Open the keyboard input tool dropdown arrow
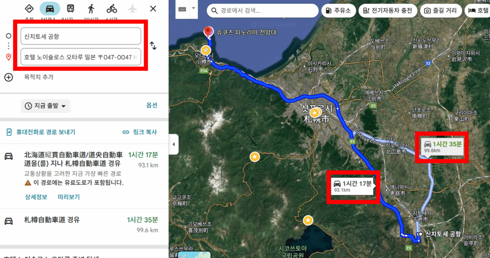This screenshot has width=490, height=258. 193,9
